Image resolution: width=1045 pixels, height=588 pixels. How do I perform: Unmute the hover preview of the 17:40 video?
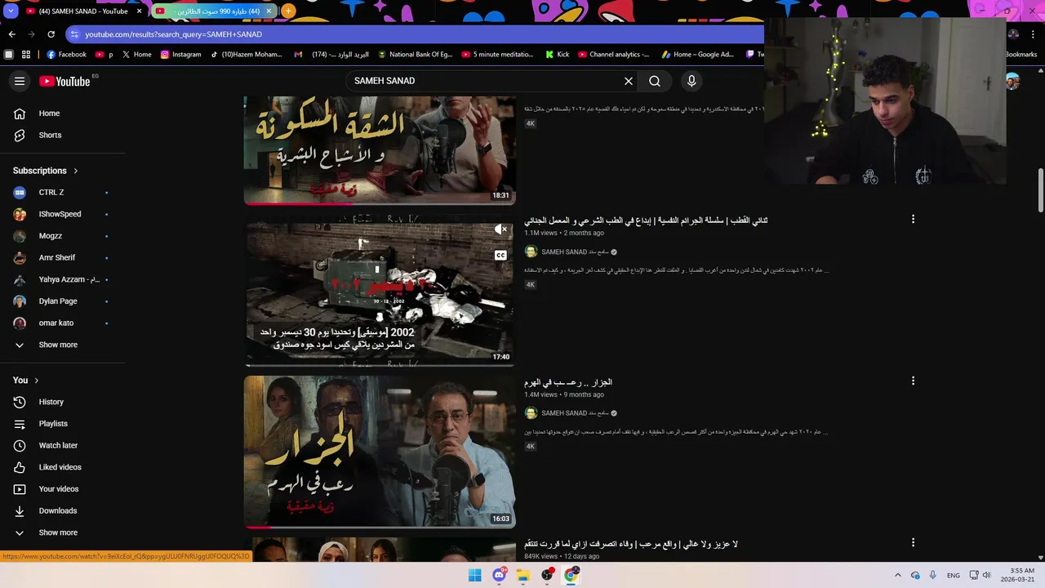click(x=500, y=229)
